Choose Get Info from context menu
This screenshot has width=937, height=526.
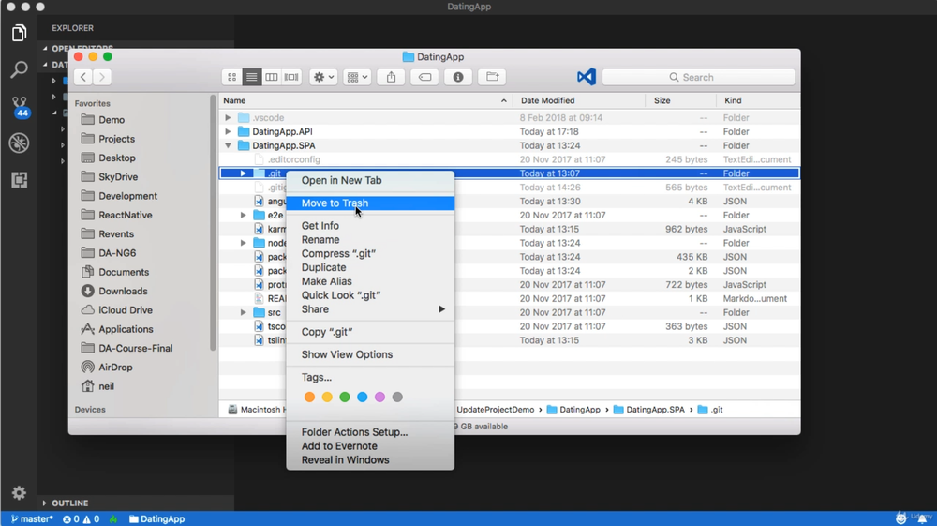[x=370, y=226]
